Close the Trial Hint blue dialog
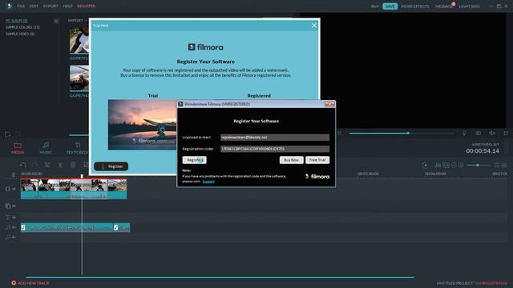The height and width of the screenshot is (288, 513). click(x=314, y=26)
